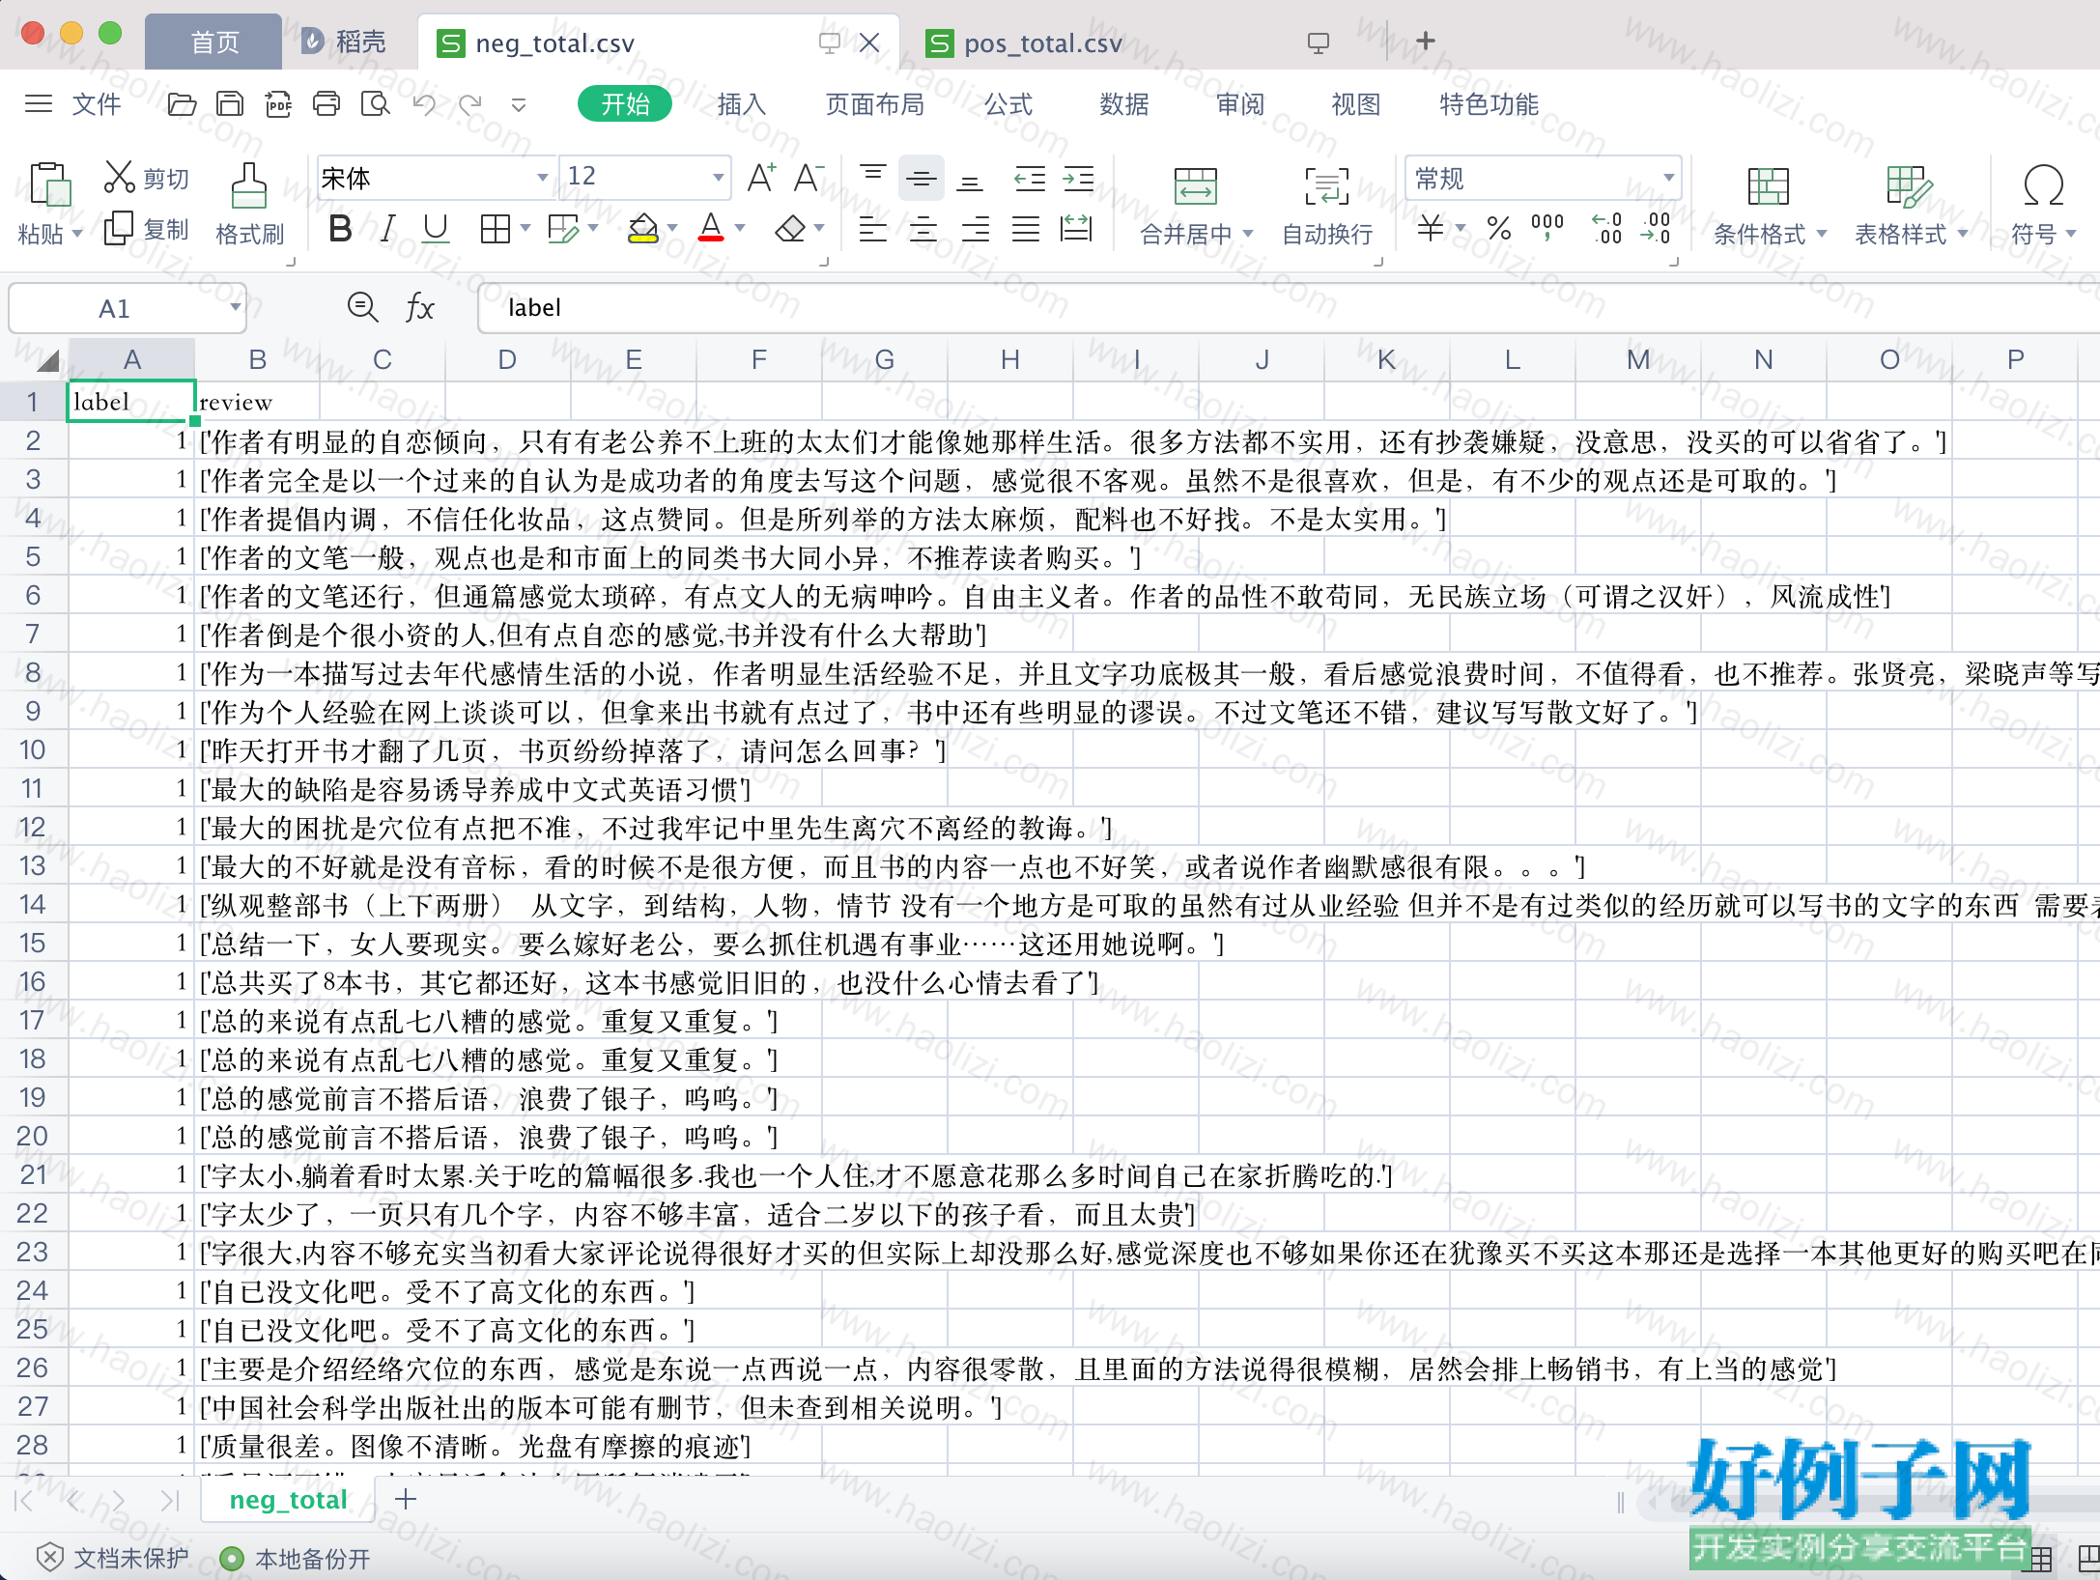2100x1580 pixels.
Task: Apply thousands separator style
Action: pos(1547,230)
